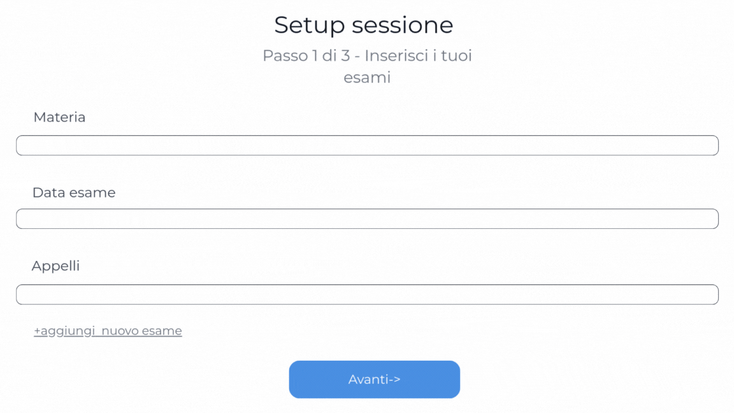
Task: Proceed to step 2 with Avanti
Action: coord(374,379)
